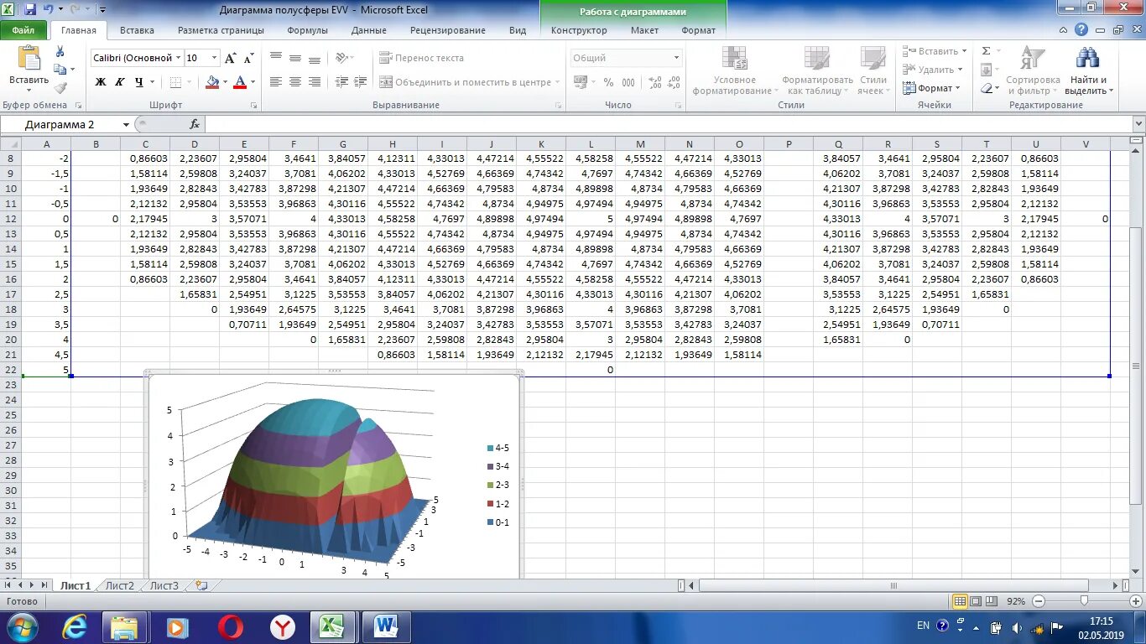Screen dimensions: 1146x644
Task: Click the Save icon in quick access toolbar
Action: pyautogui.click(x=30, y=9)
